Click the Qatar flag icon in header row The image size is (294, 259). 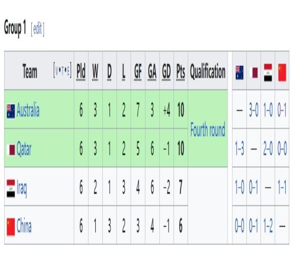click(x=253, y=72)
